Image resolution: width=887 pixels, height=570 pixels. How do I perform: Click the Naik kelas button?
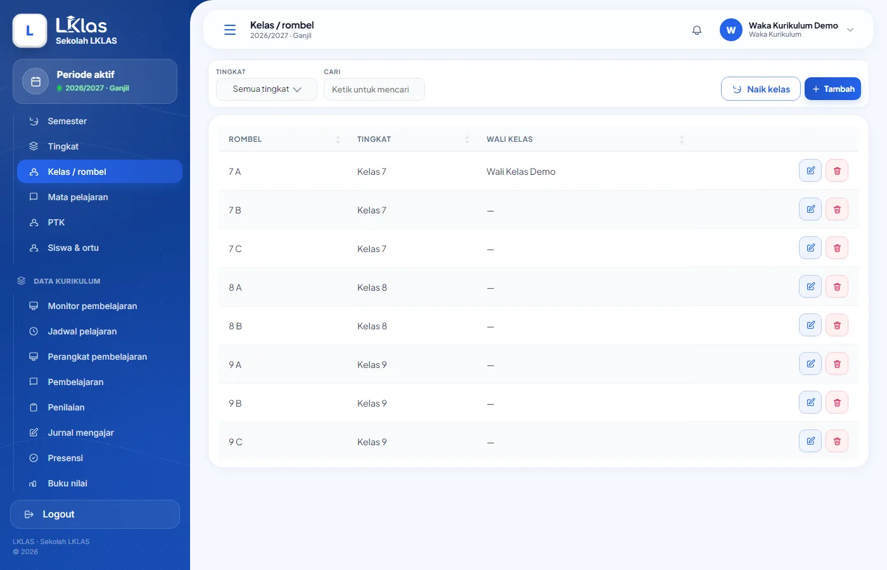(761, 89)
